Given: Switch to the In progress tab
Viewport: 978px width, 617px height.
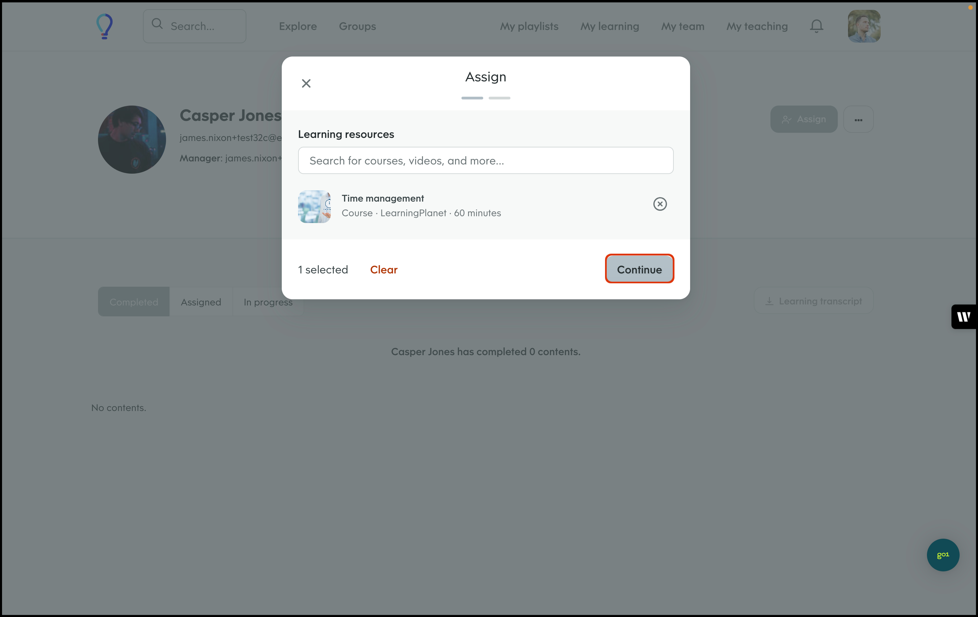Looking at the screenshot, I should tap(268, 302).
